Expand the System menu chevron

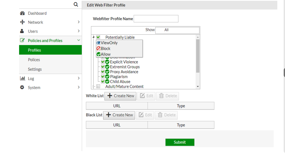pyautogui.click(x=79, y=87)
